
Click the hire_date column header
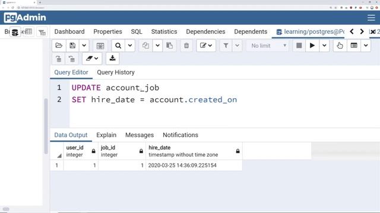pyautogui.click(x=194, y=151)
